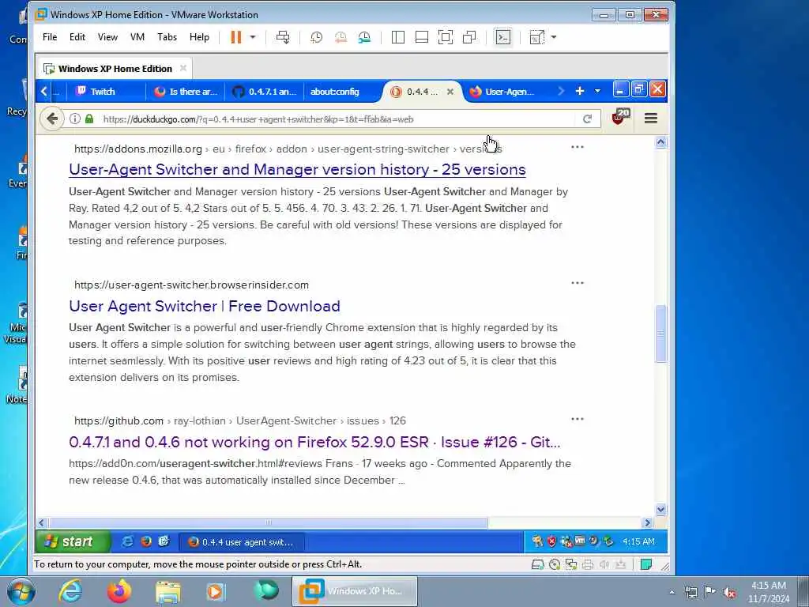This screenshot has width=809, height=607.
Task: Open the uBlock Origin extension icon
Action: 619,117
